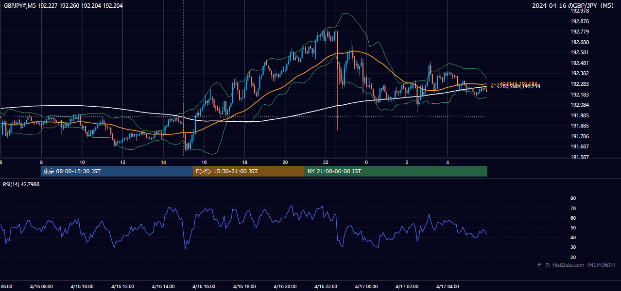Click the RSI scale value 70
The image size is (621, 291).
click(573, 208)
